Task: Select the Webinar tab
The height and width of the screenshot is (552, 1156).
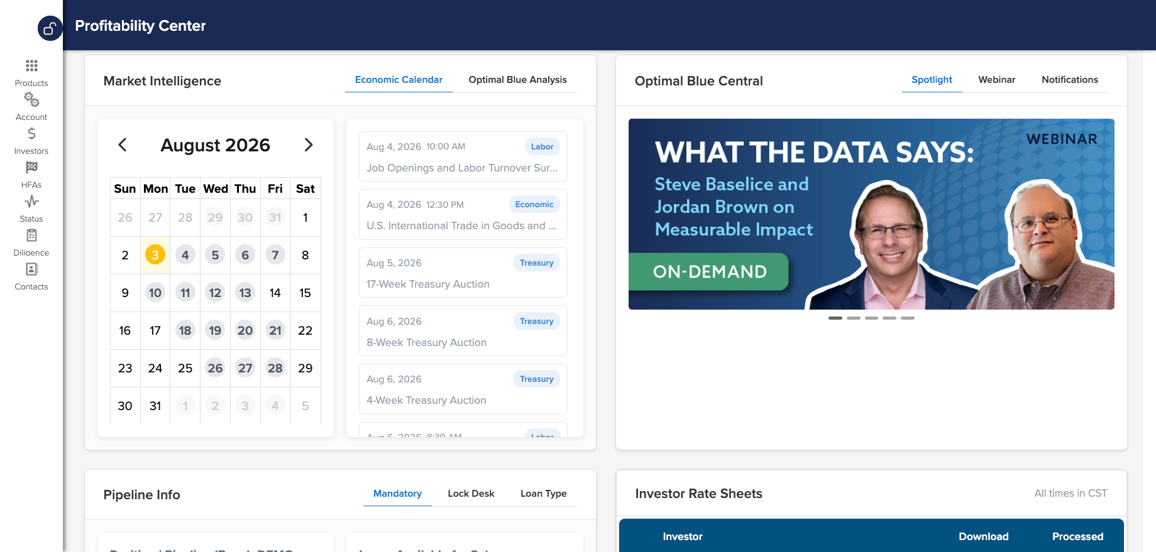Action: point(996,80)
